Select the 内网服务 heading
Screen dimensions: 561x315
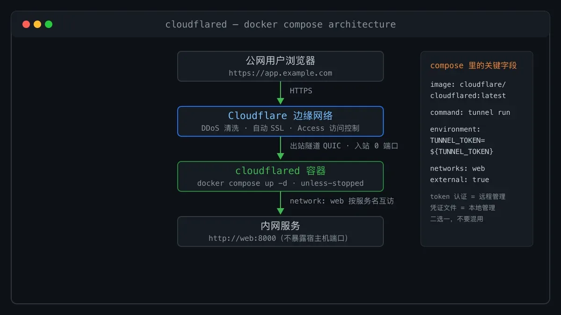tap(280, 226)
